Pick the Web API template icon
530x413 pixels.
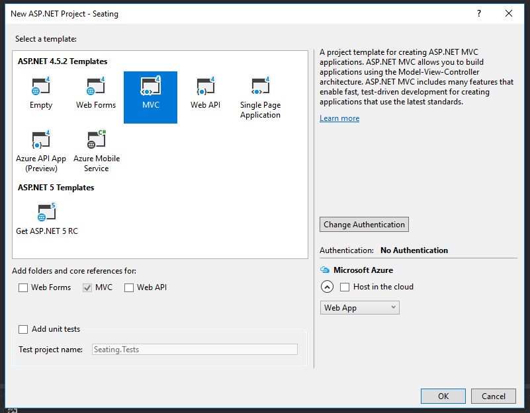206,86
